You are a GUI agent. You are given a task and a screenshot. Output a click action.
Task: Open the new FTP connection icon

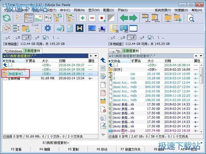[178, 18]
